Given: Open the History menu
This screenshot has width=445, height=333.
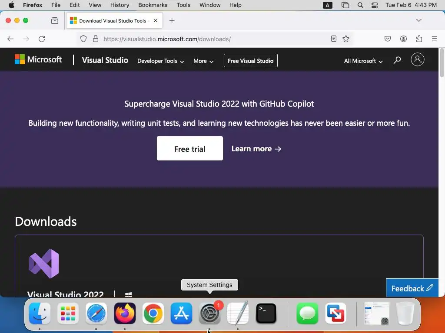Looking at the screenshot, I should click(x=120, y=5).
